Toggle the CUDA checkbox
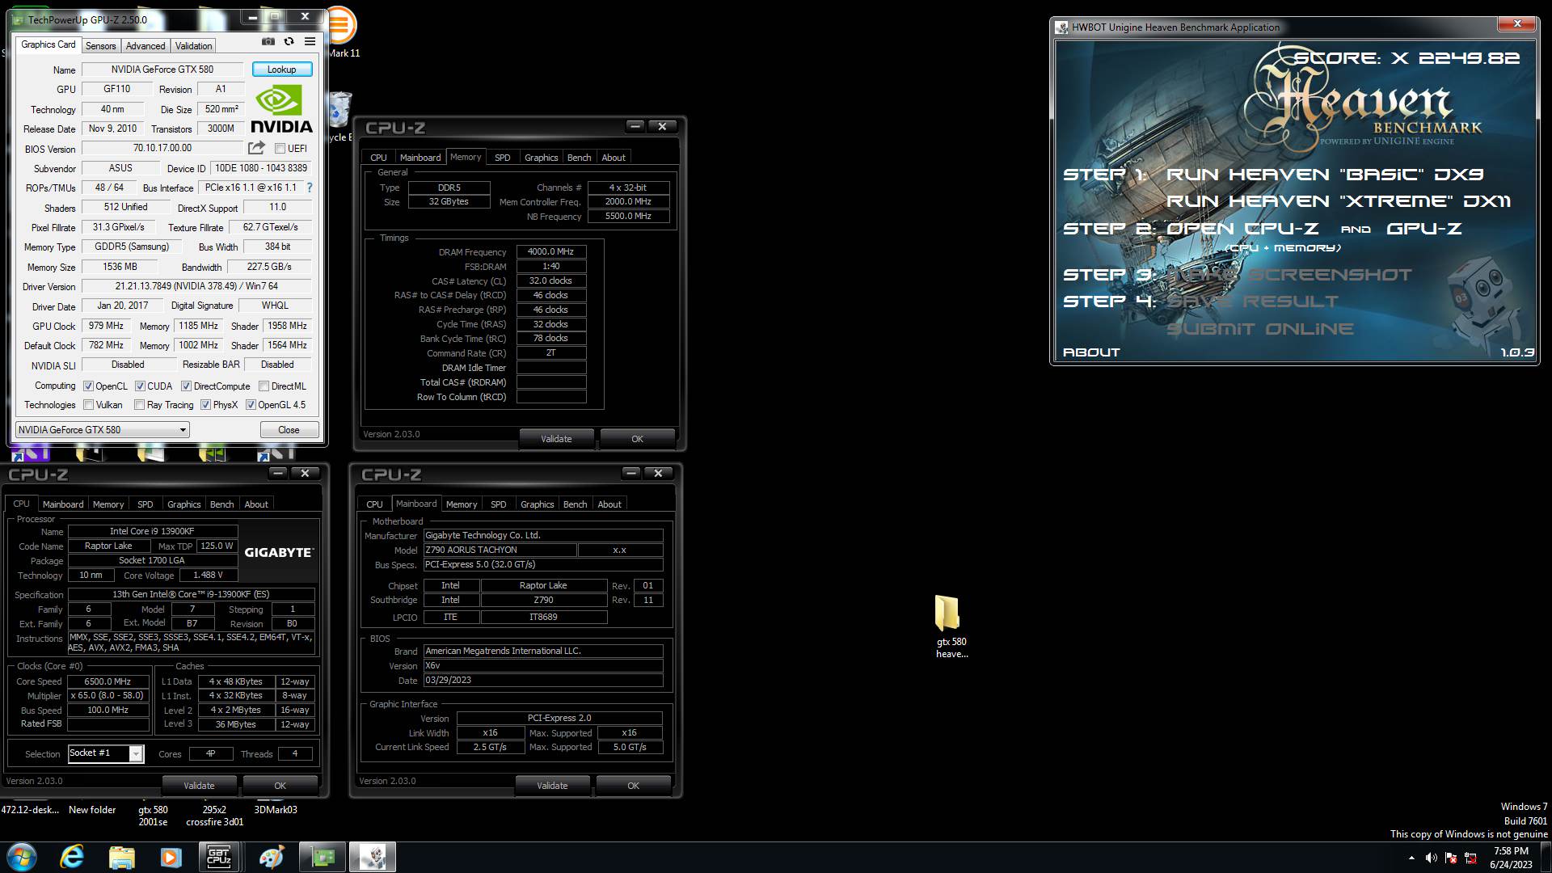1552x873 pixels. 140,386
